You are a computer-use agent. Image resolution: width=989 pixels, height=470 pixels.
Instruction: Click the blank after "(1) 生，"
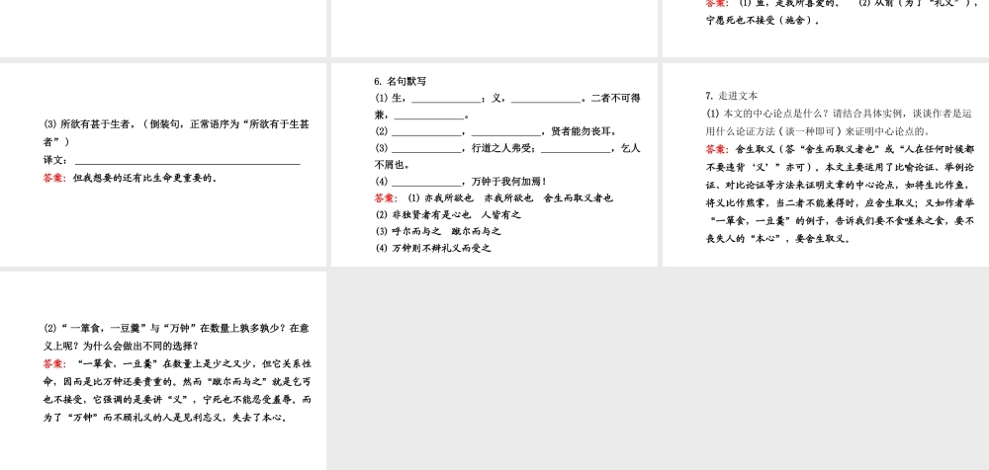(x=445, y=98)
